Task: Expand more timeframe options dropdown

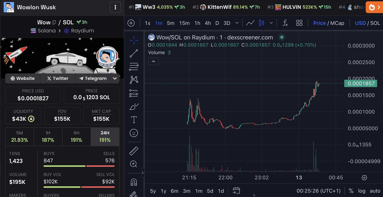Action: (237, 23)
